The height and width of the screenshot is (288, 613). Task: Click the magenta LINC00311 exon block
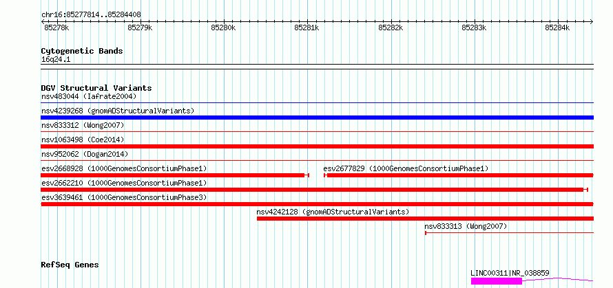497,281
